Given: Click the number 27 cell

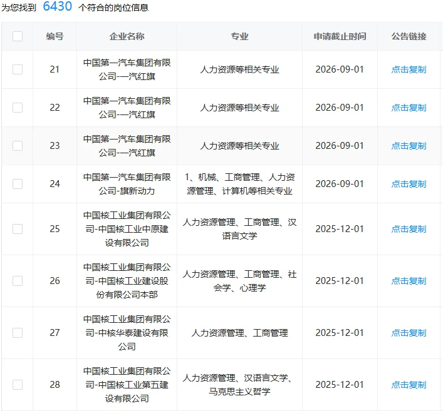Looking at the screenshot, I should pyautogui.click(x=55, y=333).
